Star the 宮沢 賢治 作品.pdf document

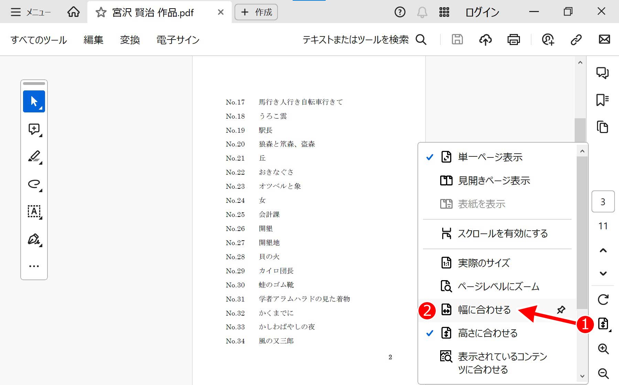tap(101, 13)
